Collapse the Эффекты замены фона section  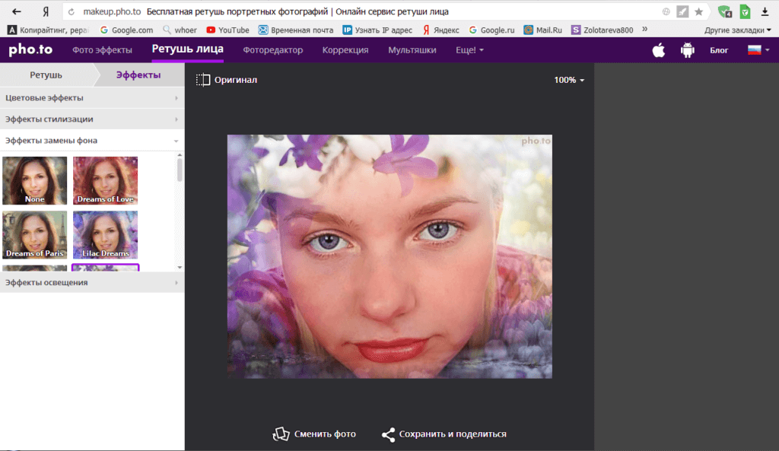pos(91,141)
